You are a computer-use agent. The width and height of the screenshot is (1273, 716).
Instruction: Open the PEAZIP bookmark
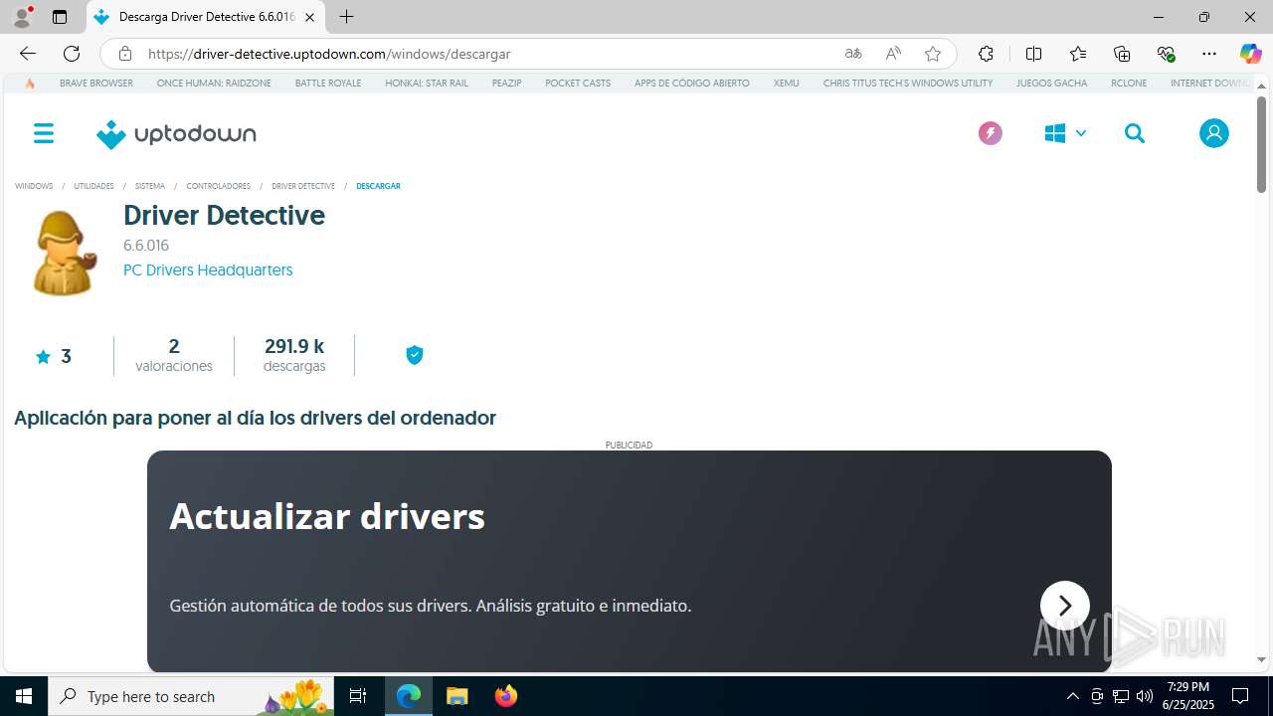pos(507,84)
